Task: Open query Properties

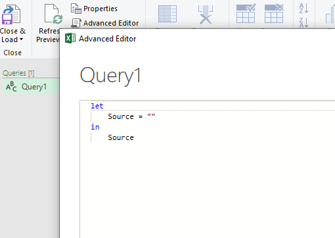Action: pyautogui.click(x=94, y=9)
